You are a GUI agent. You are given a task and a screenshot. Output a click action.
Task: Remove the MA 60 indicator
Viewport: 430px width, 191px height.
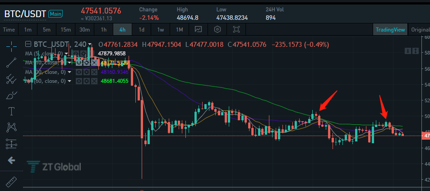94,81
